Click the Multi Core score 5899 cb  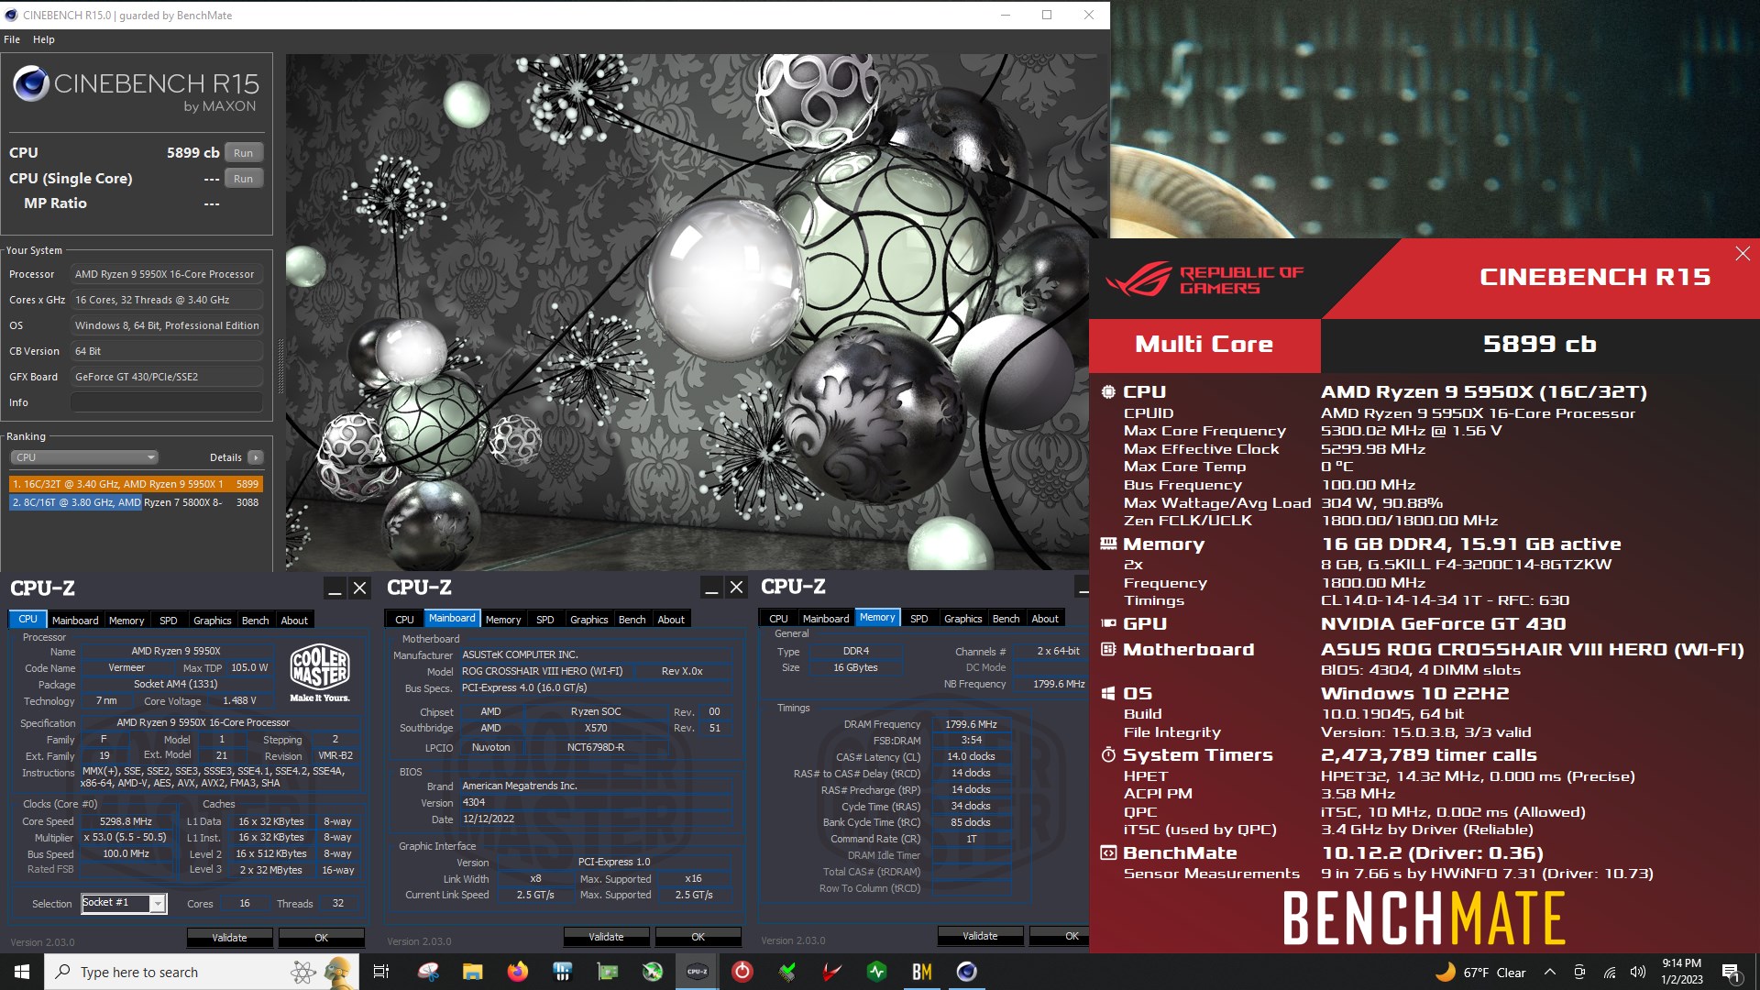pos(1540,345)
